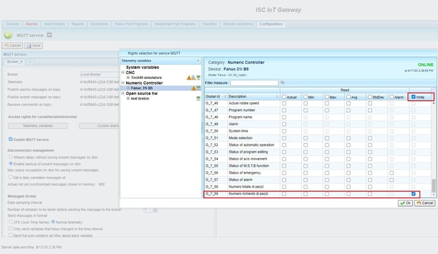Screen dimensions: 438x254
Task: Click G_7_51 Mode selection row description
Action: [241, 138]
